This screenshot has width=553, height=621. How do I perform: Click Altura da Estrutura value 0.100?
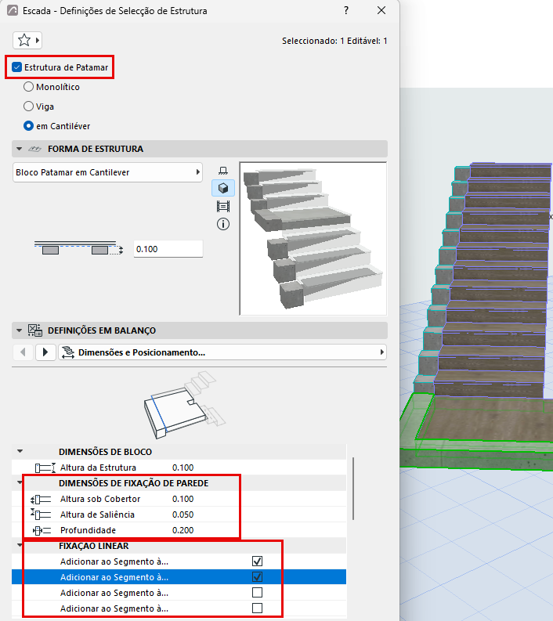click(183, 468)
